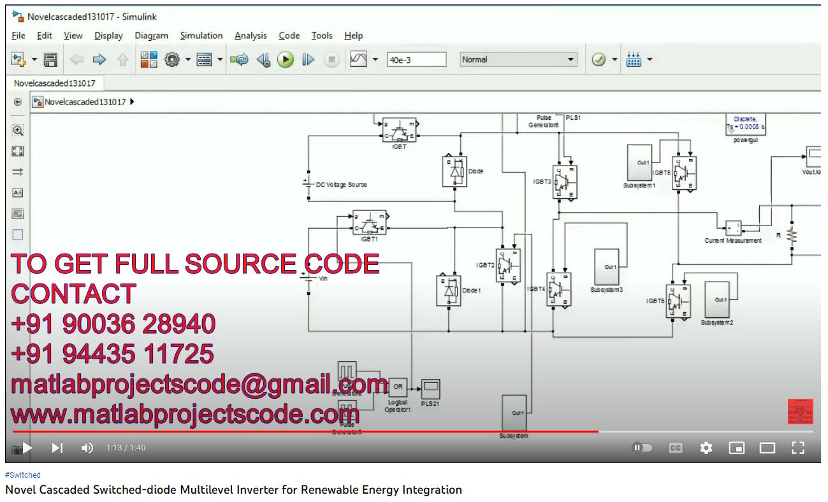Select the Zoom tool in palette
Screen dimensions: 828x502
(18, 131)
